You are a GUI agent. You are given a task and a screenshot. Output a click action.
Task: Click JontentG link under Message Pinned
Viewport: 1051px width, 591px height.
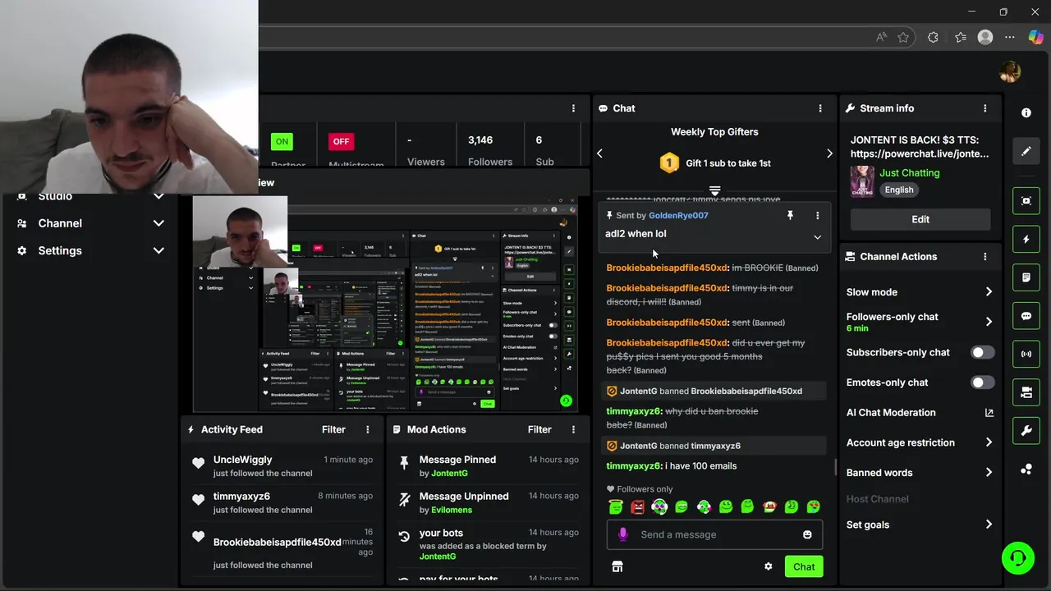(x=449, y=474)
